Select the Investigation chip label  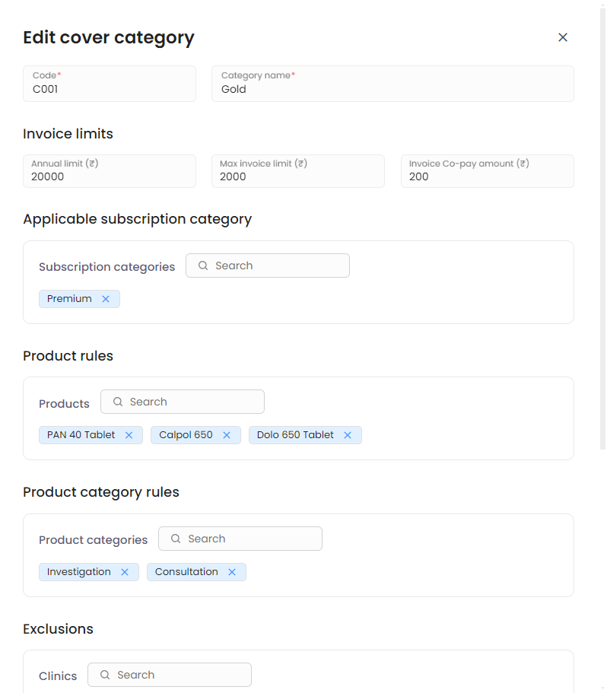pyautogui.click(x=79, y=572)
